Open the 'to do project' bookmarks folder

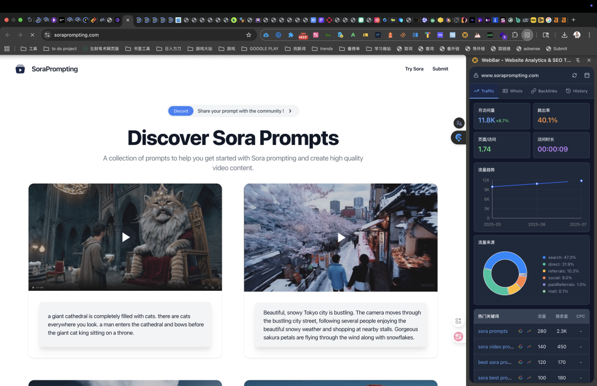pyautogui.click(x=60, y=49)
